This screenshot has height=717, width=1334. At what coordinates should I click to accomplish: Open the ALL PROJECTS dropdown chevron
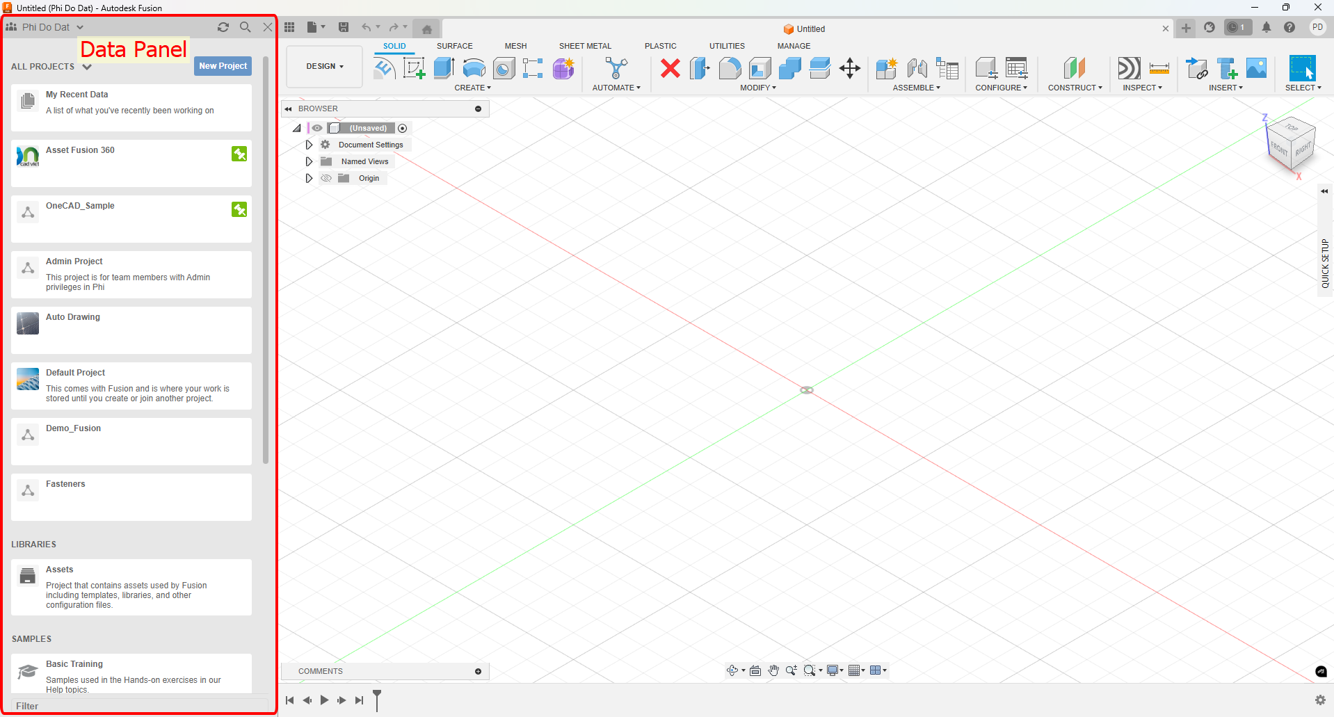coord(87,67)
